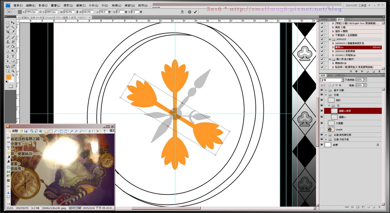Select the Blur tool
390x213 pixels.
(8, 51)
